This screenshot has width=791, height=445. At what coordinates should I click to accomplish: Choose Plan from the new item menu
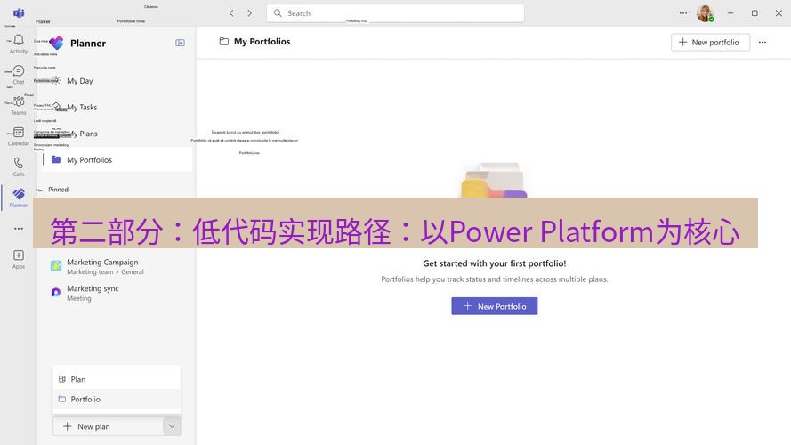(117, 379)
